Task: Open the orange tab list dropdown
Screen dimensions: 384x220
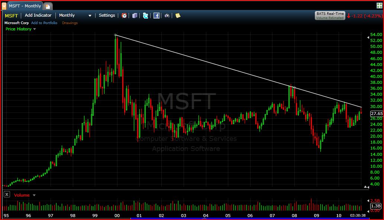Action: [x=4, y=6]
